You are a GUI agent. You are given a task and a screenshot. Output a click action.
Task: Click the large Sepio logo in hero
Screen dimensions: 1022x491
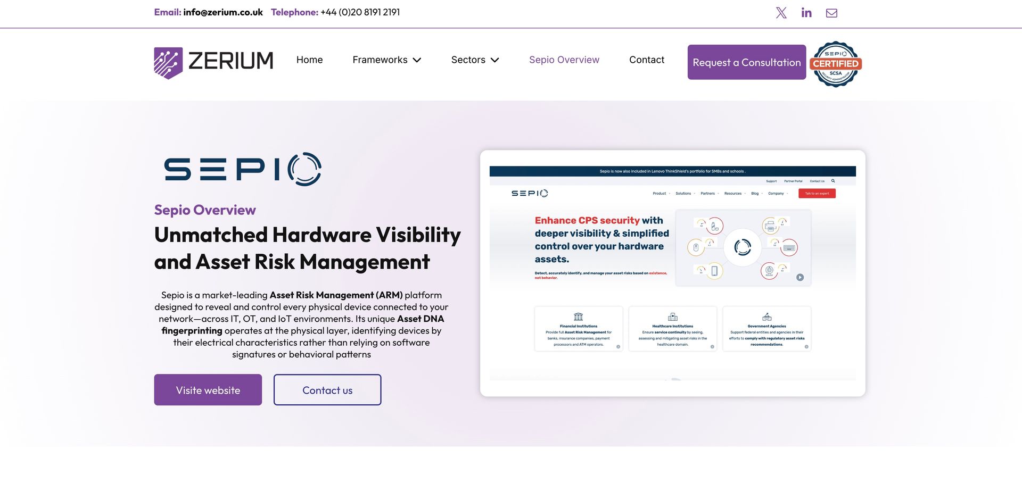(243, 169)
